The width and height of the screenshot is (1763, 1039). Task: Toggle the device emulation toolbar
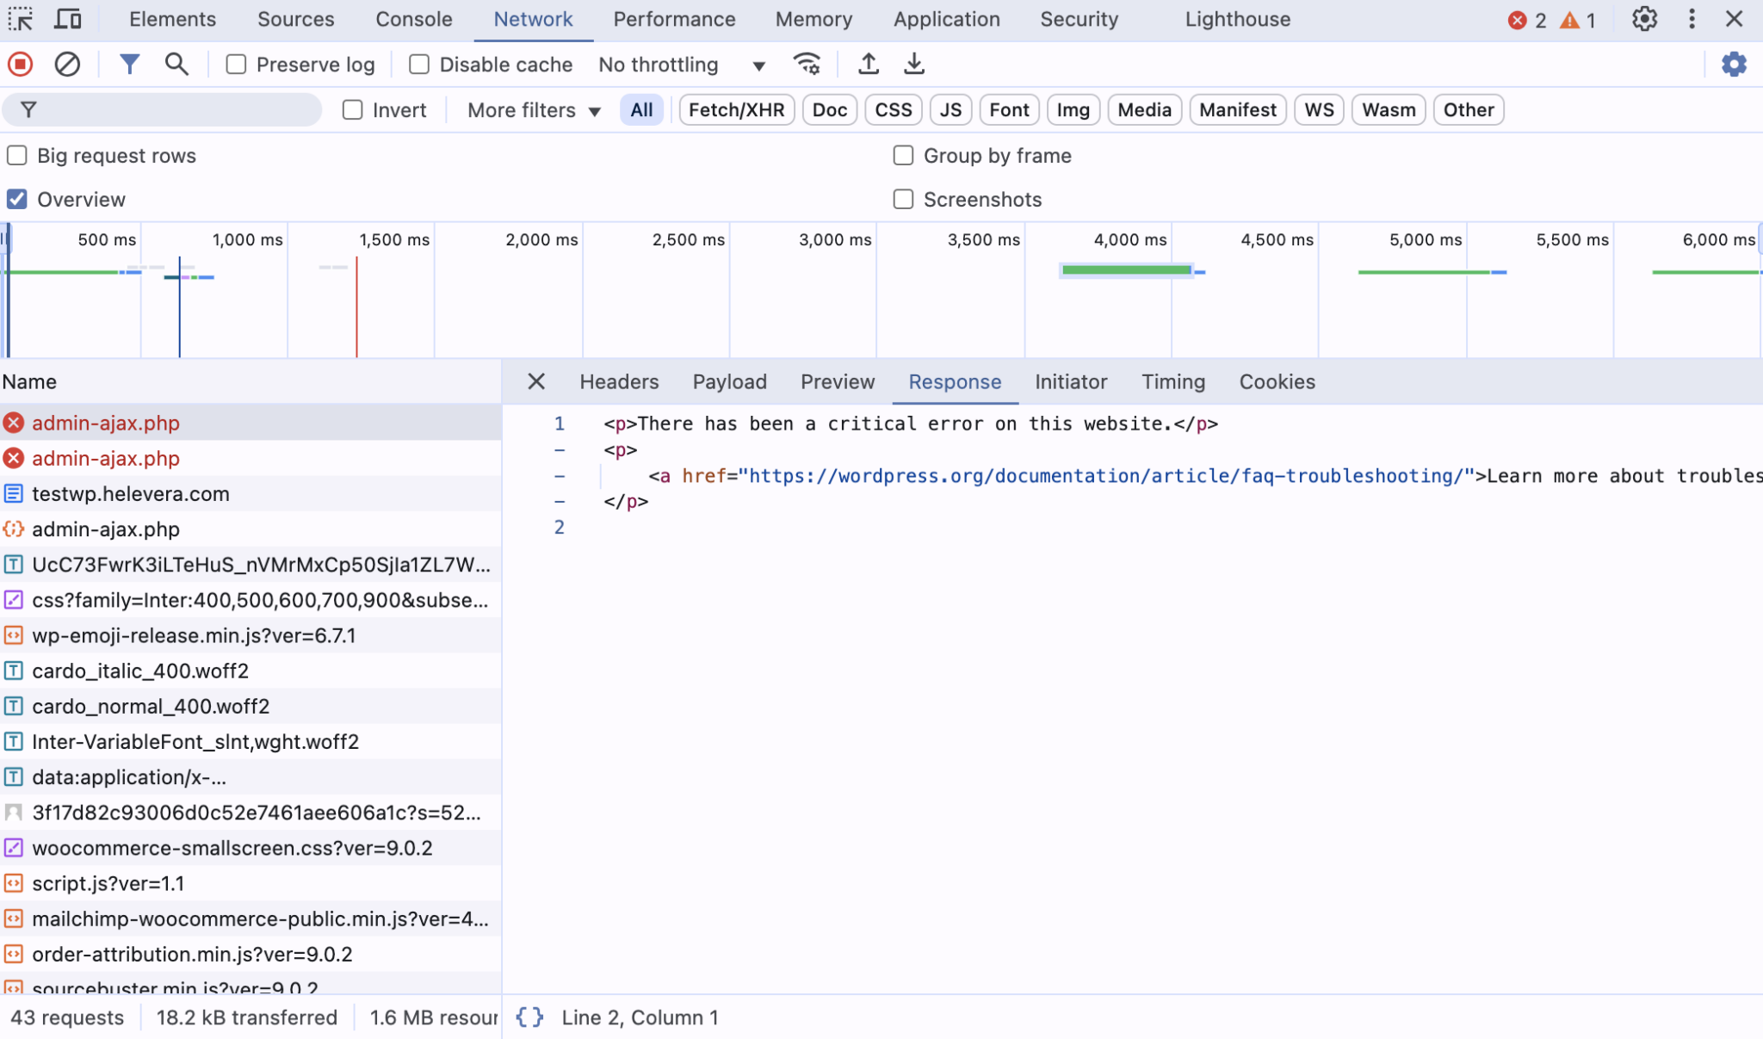[x=69, y=19]
